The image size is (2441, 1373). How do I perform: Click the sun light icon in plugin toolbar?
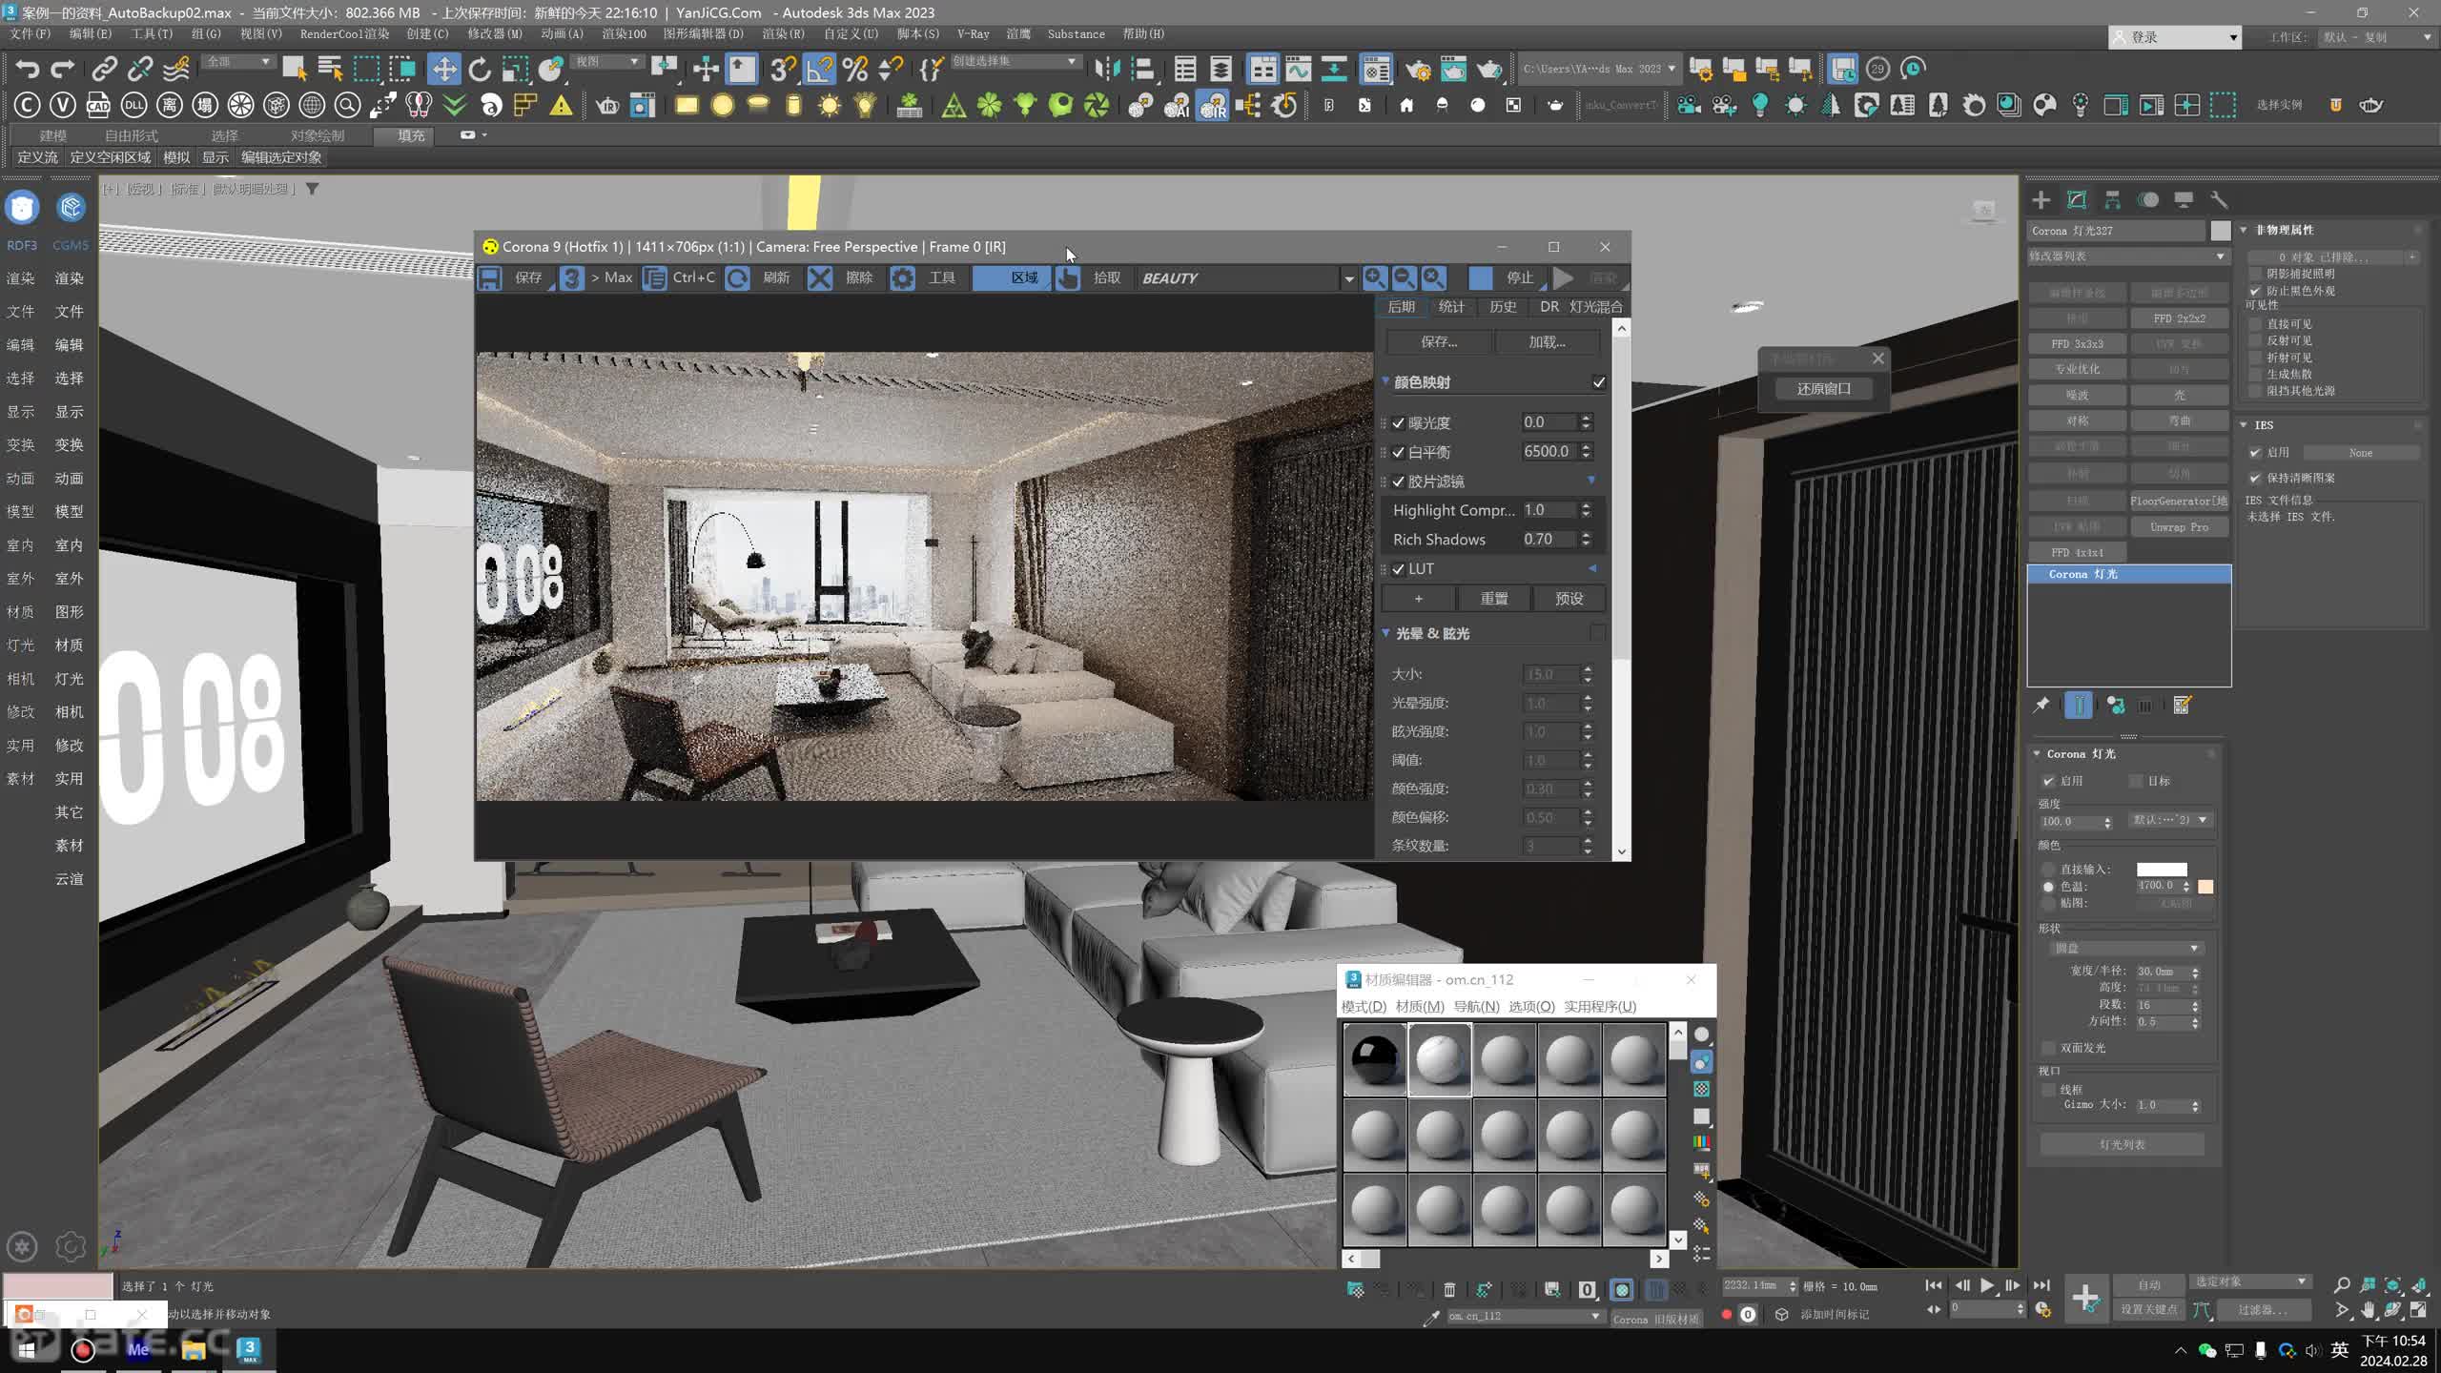click(x=830, y=105)
